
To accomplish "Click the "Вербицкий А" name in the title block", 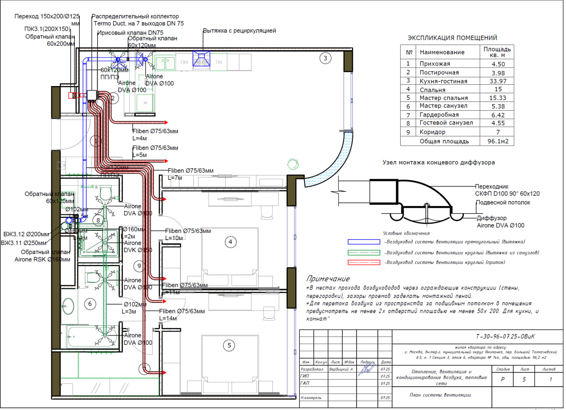I will point(340,369).
